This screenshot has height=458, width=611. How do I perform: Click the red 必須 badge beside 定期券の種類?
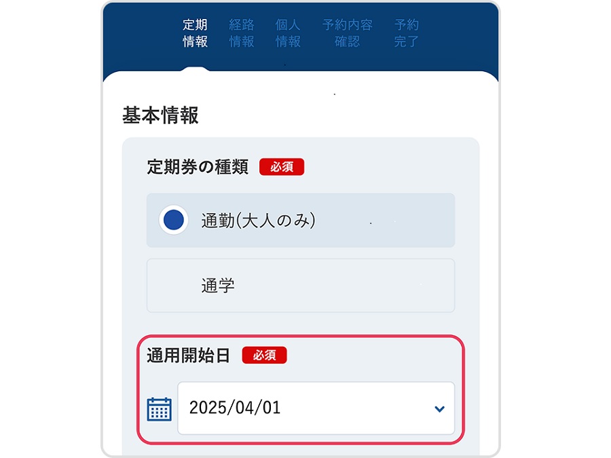282,167
